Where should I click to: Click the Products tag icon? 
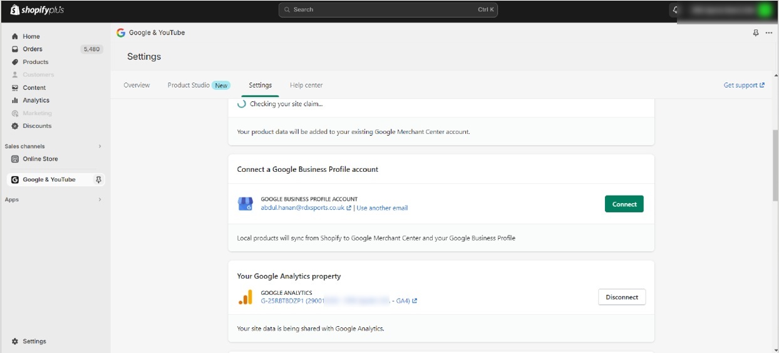coord(15,62)
